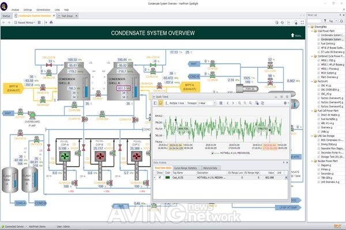346x230 pixels.
Task: Click the green color swatch for Coal_A135
Action: pos(167,178)
